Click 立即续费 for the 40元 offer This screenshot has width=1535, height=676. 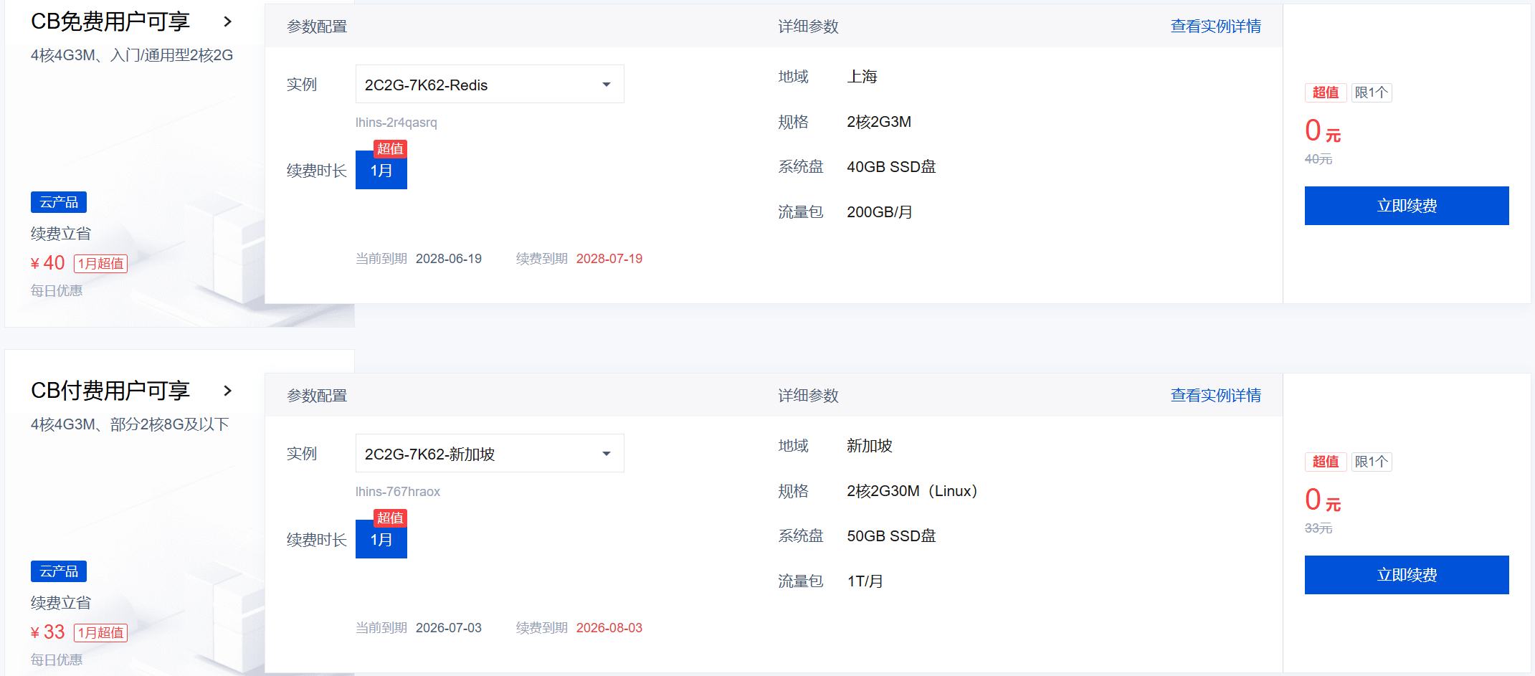coord(1407,206)
